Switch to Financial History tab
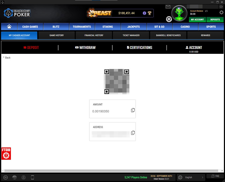225x182 pixels. click(x=94, y=35)
